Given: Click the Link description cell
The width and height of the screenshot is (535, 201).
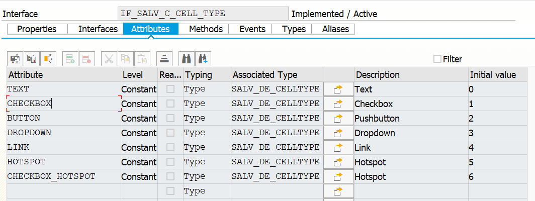Looking at the screenshot, I should [x=411, y=148].
